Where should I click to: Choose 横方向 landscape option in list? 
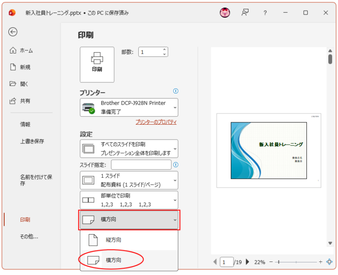coord(129,260)
